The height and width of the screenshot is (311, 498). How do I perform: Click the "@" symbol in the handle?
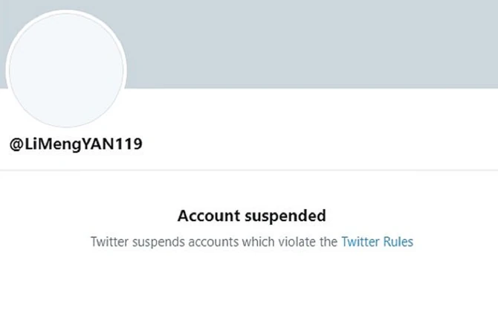(x=16, y=144)
